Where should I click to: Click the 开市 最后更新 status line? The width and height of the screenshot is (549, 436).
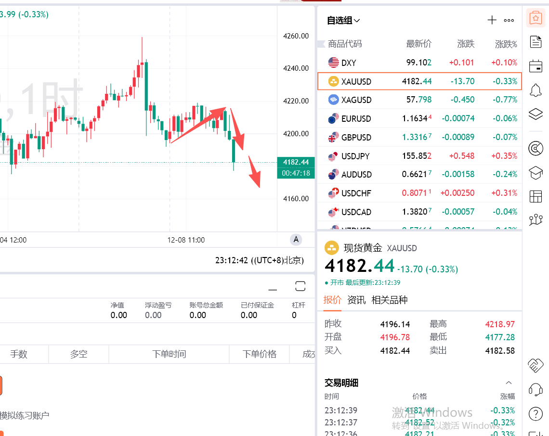pyautogui.click(x=362, y=283)
